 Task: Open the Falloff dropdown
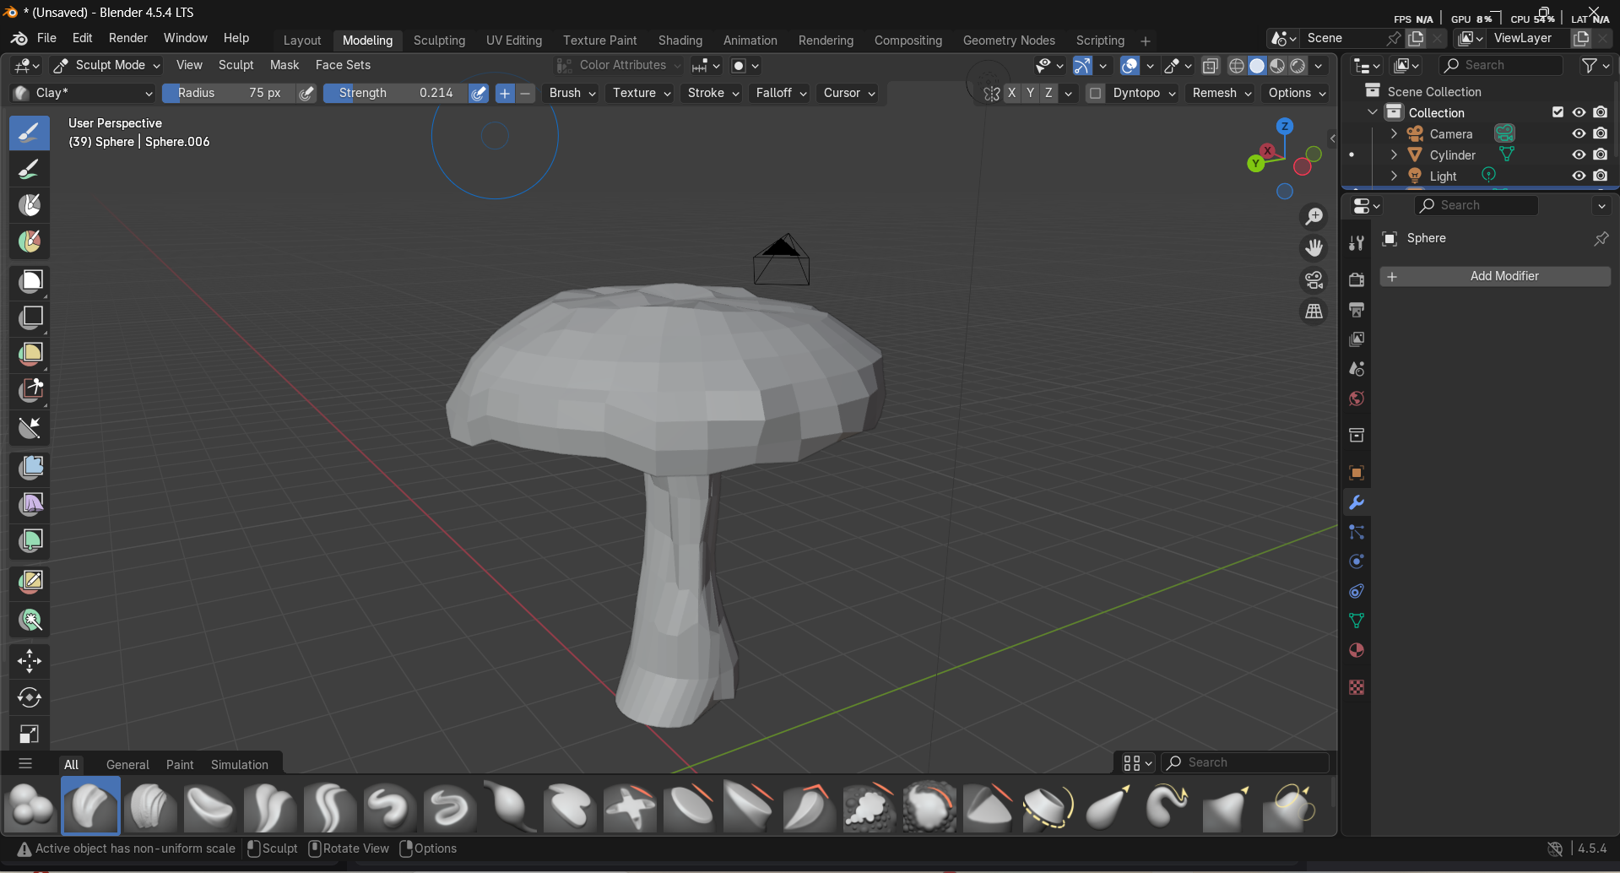(781, 93)
